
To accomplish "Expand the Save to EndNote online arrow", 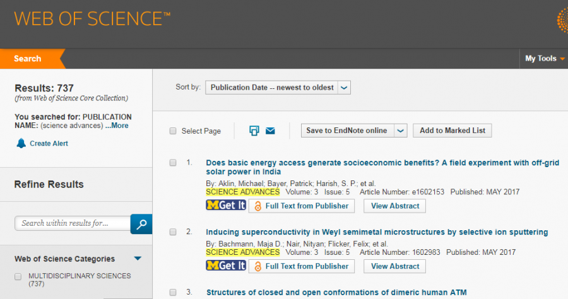I will [x=400, y=131].
